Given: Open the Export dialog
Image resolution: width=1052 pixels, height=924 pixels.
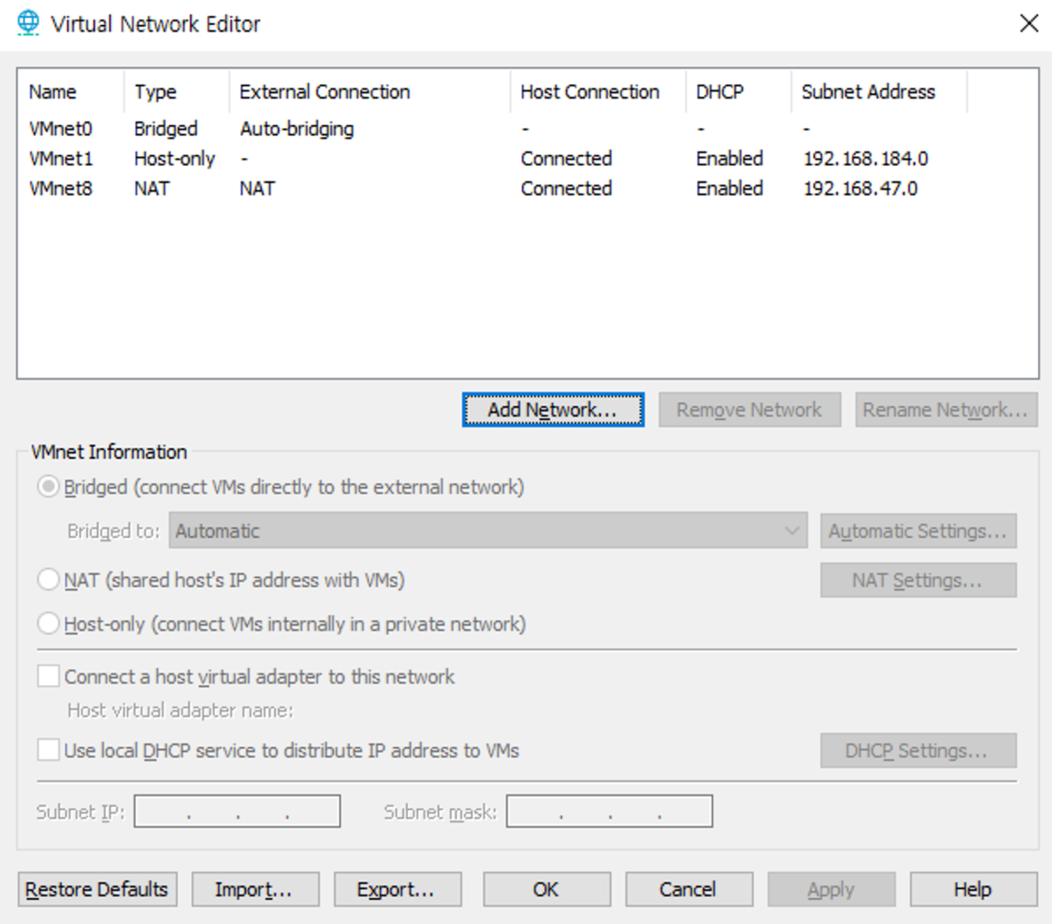Looking at the screenshot, I should click(x=398, y=889).
